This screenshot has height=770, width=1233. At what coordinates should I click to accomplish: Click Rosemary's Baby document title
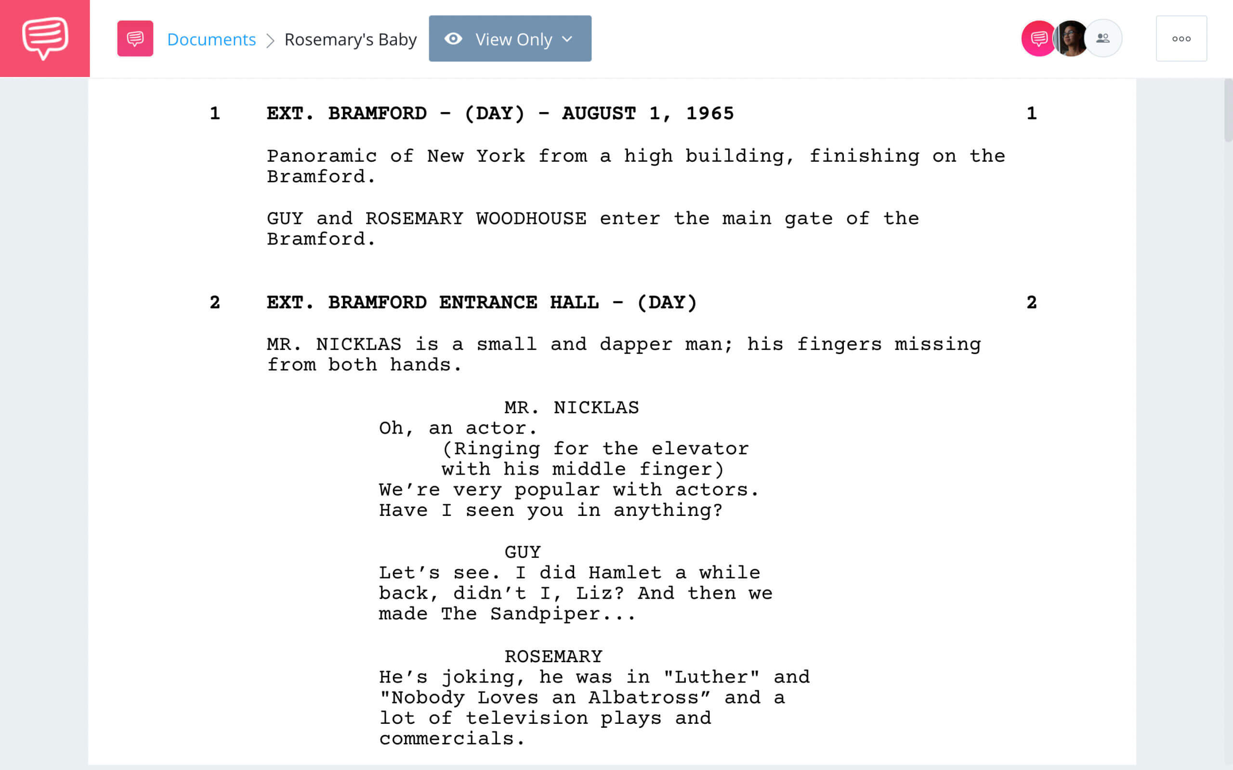350,38
